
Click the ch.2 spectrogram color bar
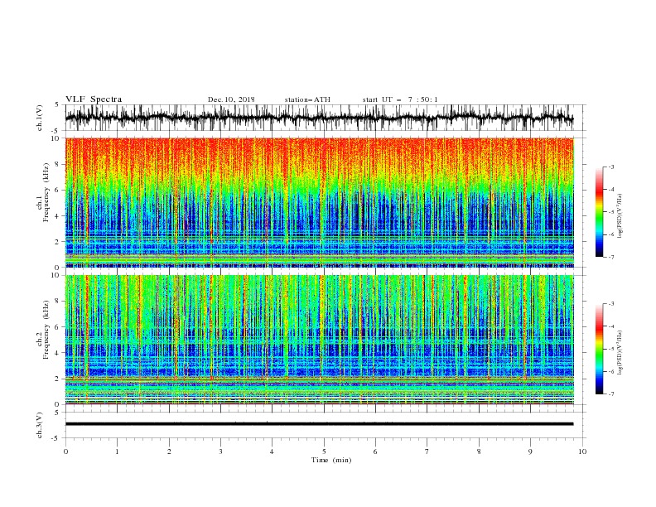tap(600, 349)
